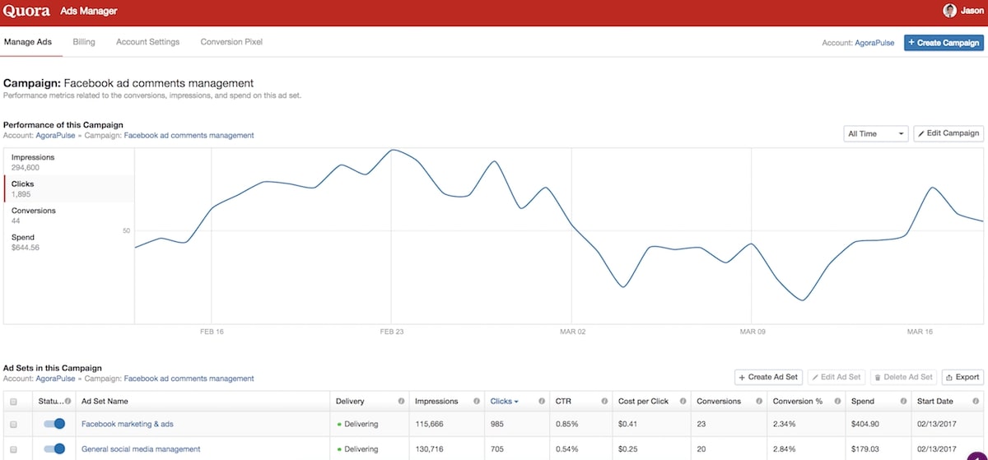Open the Conversion Pixel tab

tap(231, 42)
